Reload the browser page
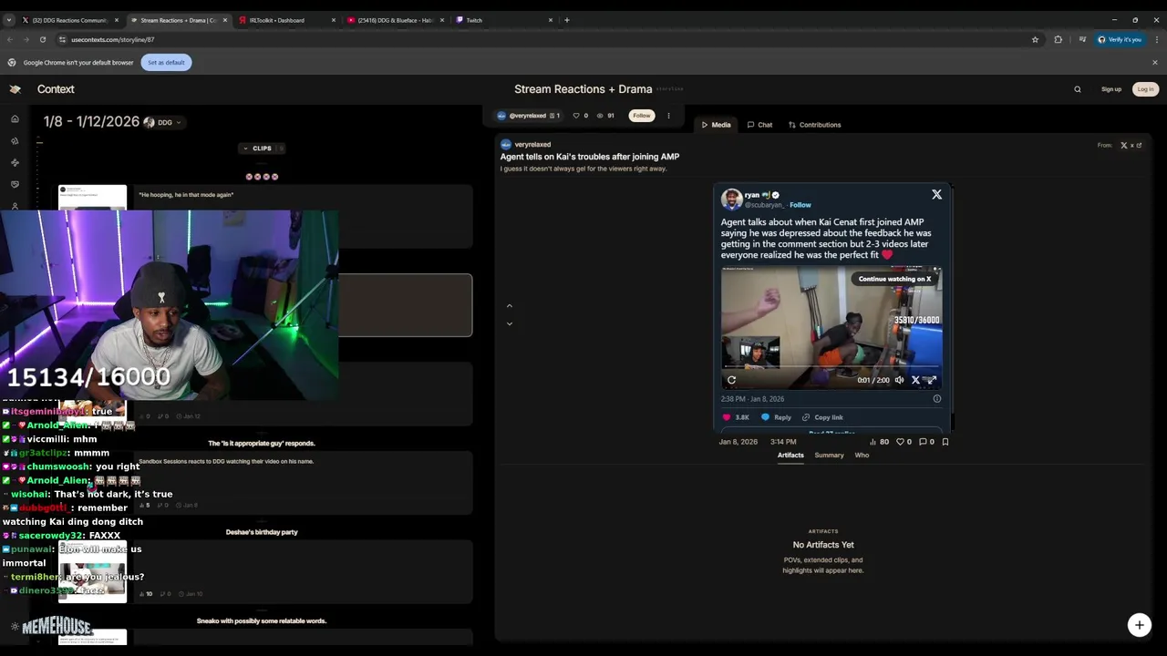Image resolution: width=1167 pixels, height=656 pixels. tap(43, 39)
